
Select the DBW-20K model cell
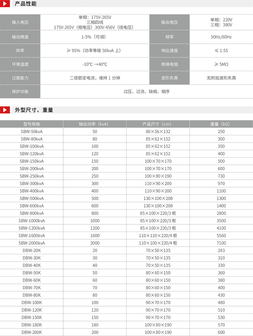point(32,250)
